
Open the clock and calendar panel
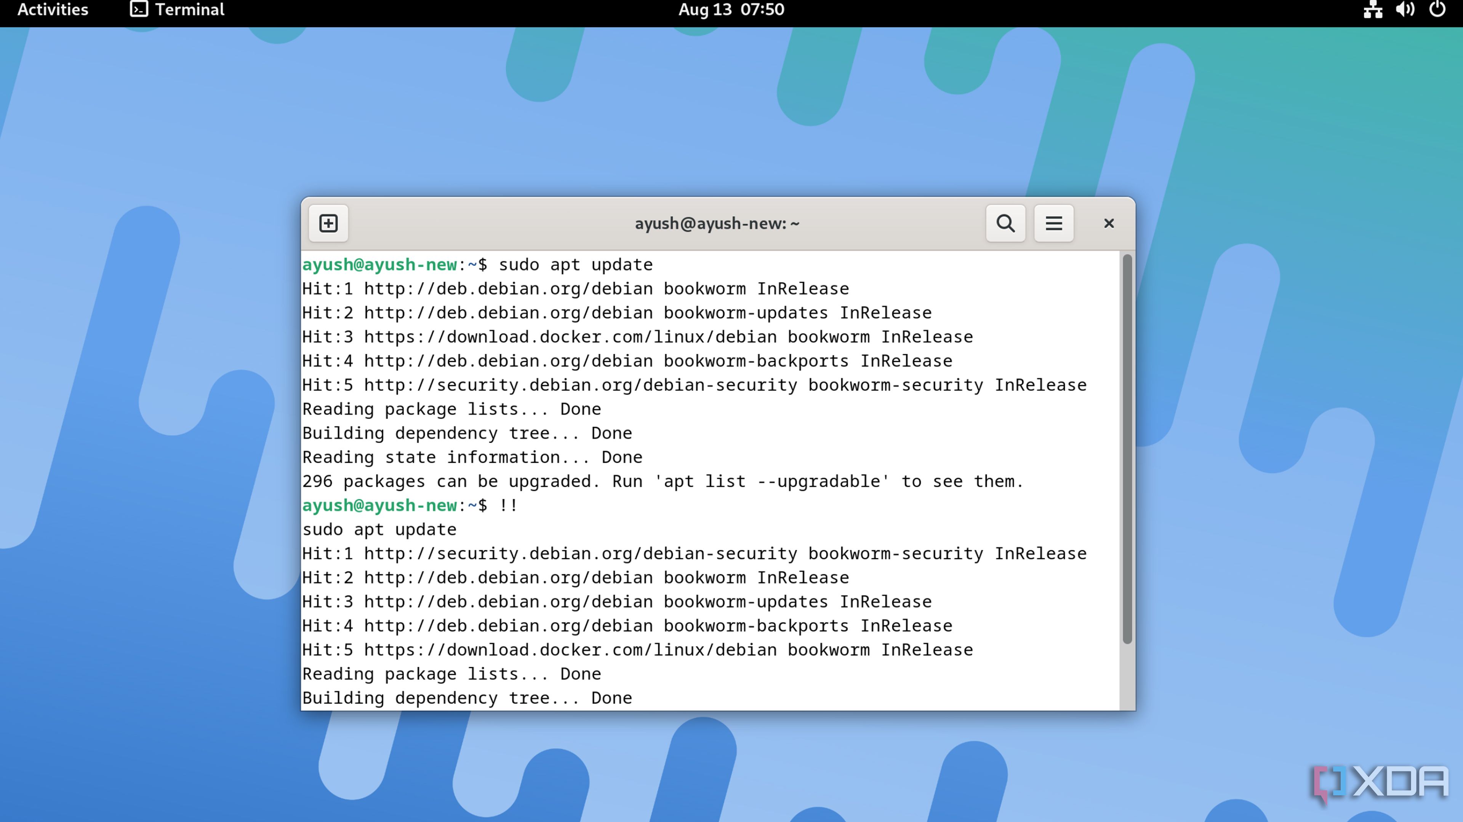[x=731, y=10]
